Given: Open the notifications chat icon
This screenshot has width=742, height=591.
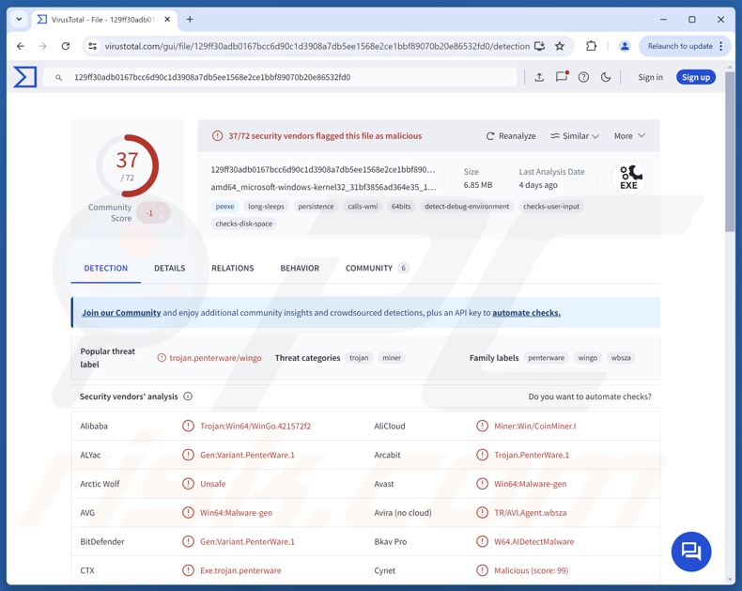Looking at the screenshot, I should pyautogui.click(x=562, y=76).
